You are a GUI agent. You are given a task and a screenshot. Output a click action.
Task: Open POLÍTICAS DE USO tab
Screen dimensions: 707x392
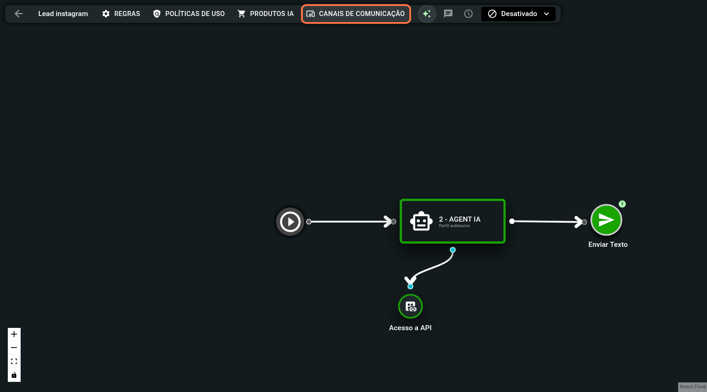coord(189,14)
